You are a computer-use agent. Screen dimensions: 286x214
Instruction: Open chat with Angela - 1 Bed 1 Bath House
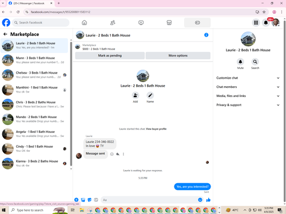pos(34,134)
